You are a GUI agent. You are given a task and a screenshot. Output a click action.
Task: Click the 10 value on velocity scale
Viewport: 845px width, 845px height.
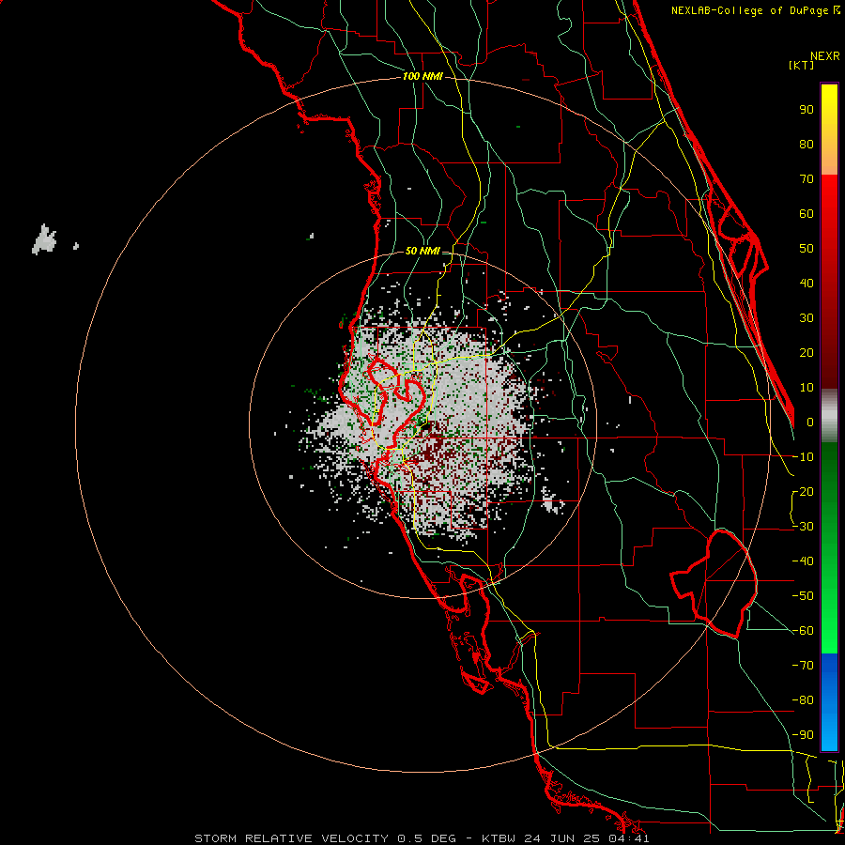[807, 388]
